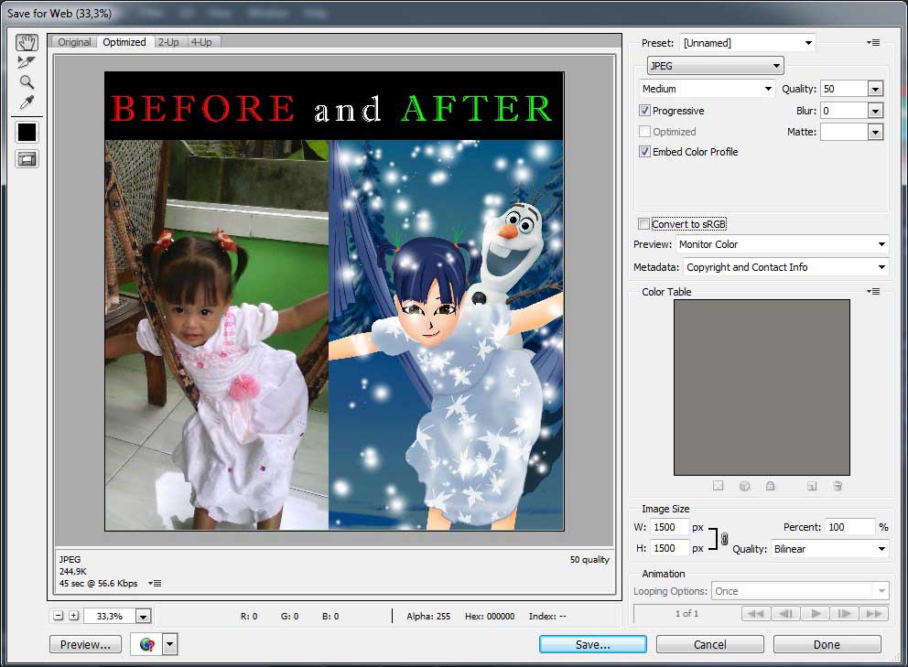Click the map to transparent color table icon

tap(718, 486)
